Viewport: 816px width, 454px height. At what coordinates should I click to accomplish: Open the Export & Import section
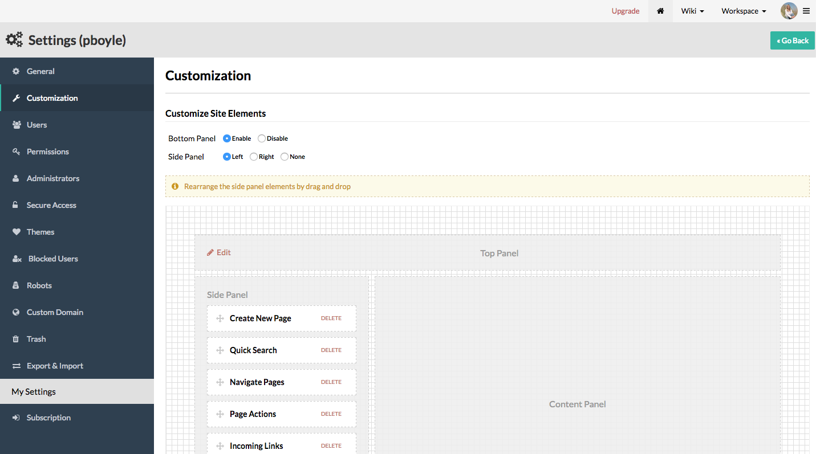coord(77,366)
